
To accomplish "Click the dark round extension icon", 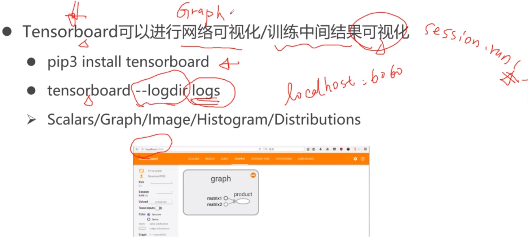I will 348,149.
